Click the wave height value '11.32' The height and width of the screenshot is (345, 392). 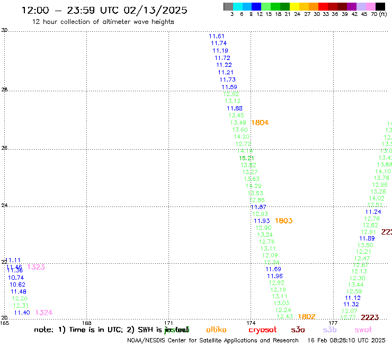[x=351, y=304]
